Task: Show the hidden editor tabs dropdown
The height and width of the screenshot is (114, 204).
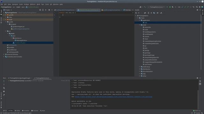Action: (133, 10)
